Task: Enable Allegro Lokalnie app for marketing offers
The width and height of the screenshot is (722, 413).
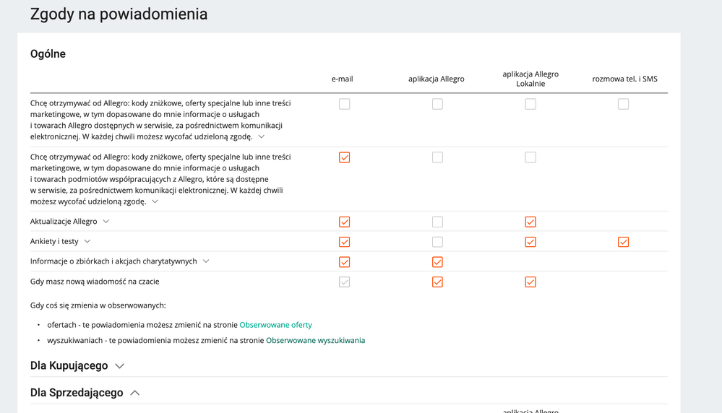Action: coord(530,104)
